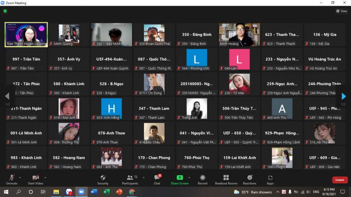The image size is (351, 197).
Task: Open the Apps panel
Action: (x=270, y=179)
